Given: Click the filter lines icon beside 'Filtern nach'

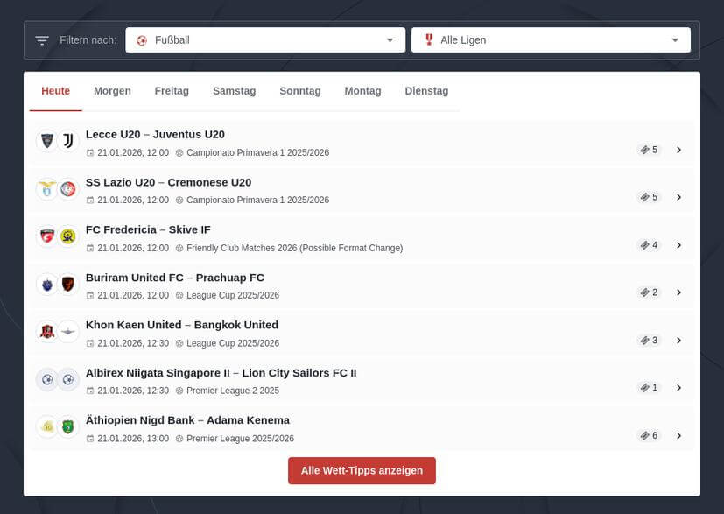Looking at the screenshot, I should pyautogui.click(x=42, y=40).
